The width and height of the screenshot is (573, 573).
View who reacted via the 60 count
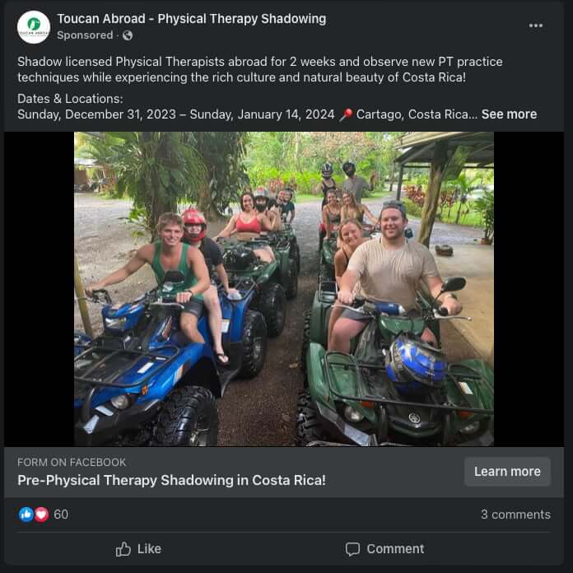[x=61, y=515]
